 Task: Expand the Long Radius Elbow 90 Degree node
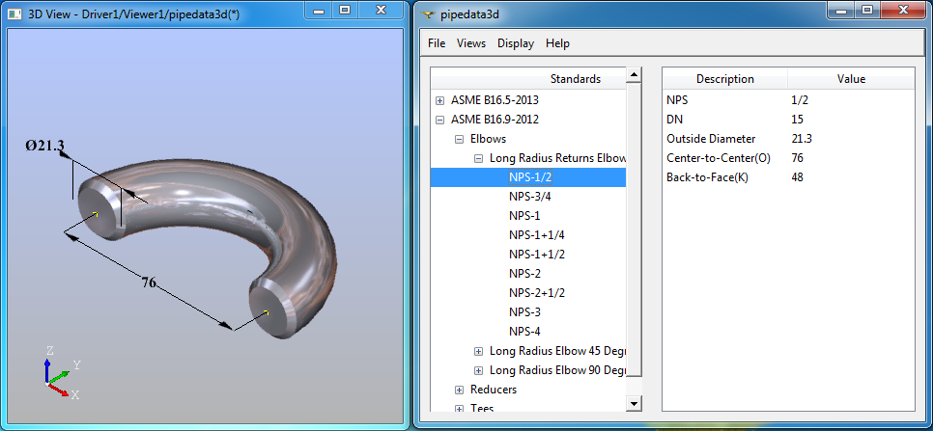pyautogui.click(x=479, y=370)
